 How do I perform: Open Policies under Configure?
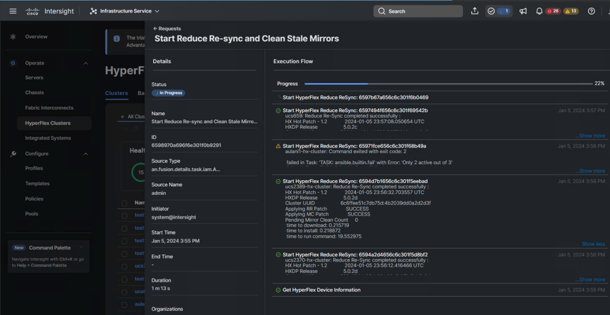pyautogui.click(x=34, y=199)
